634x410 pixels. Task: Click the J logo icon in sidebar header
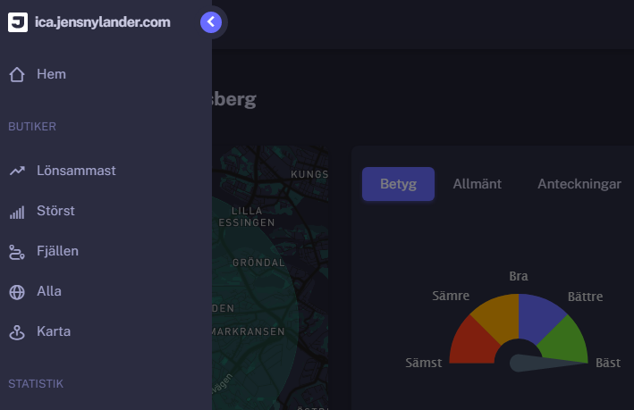(18, 22)
